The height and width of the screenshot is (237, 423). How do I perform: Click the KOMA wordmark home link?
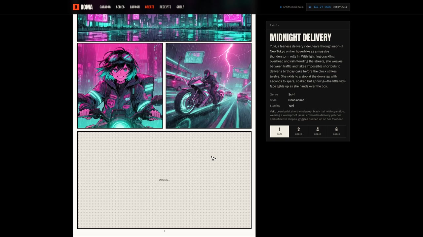click(87, 7)
